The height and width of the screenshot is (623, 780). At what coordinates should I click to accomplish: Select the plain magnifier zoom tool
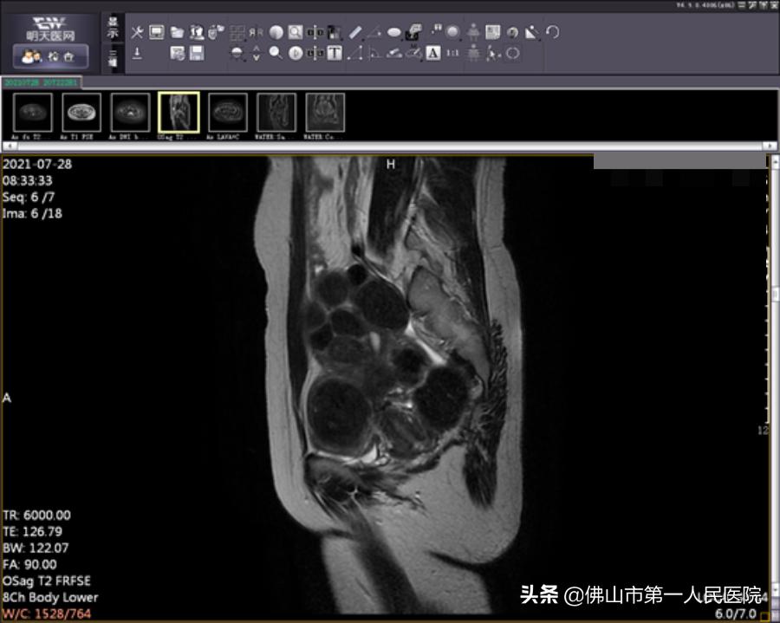tap(275, 53)
